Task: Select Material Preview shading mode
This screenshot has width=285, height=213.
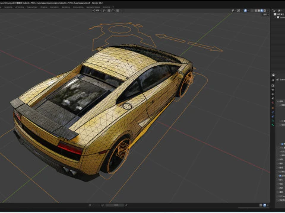Action: (262, 11)
